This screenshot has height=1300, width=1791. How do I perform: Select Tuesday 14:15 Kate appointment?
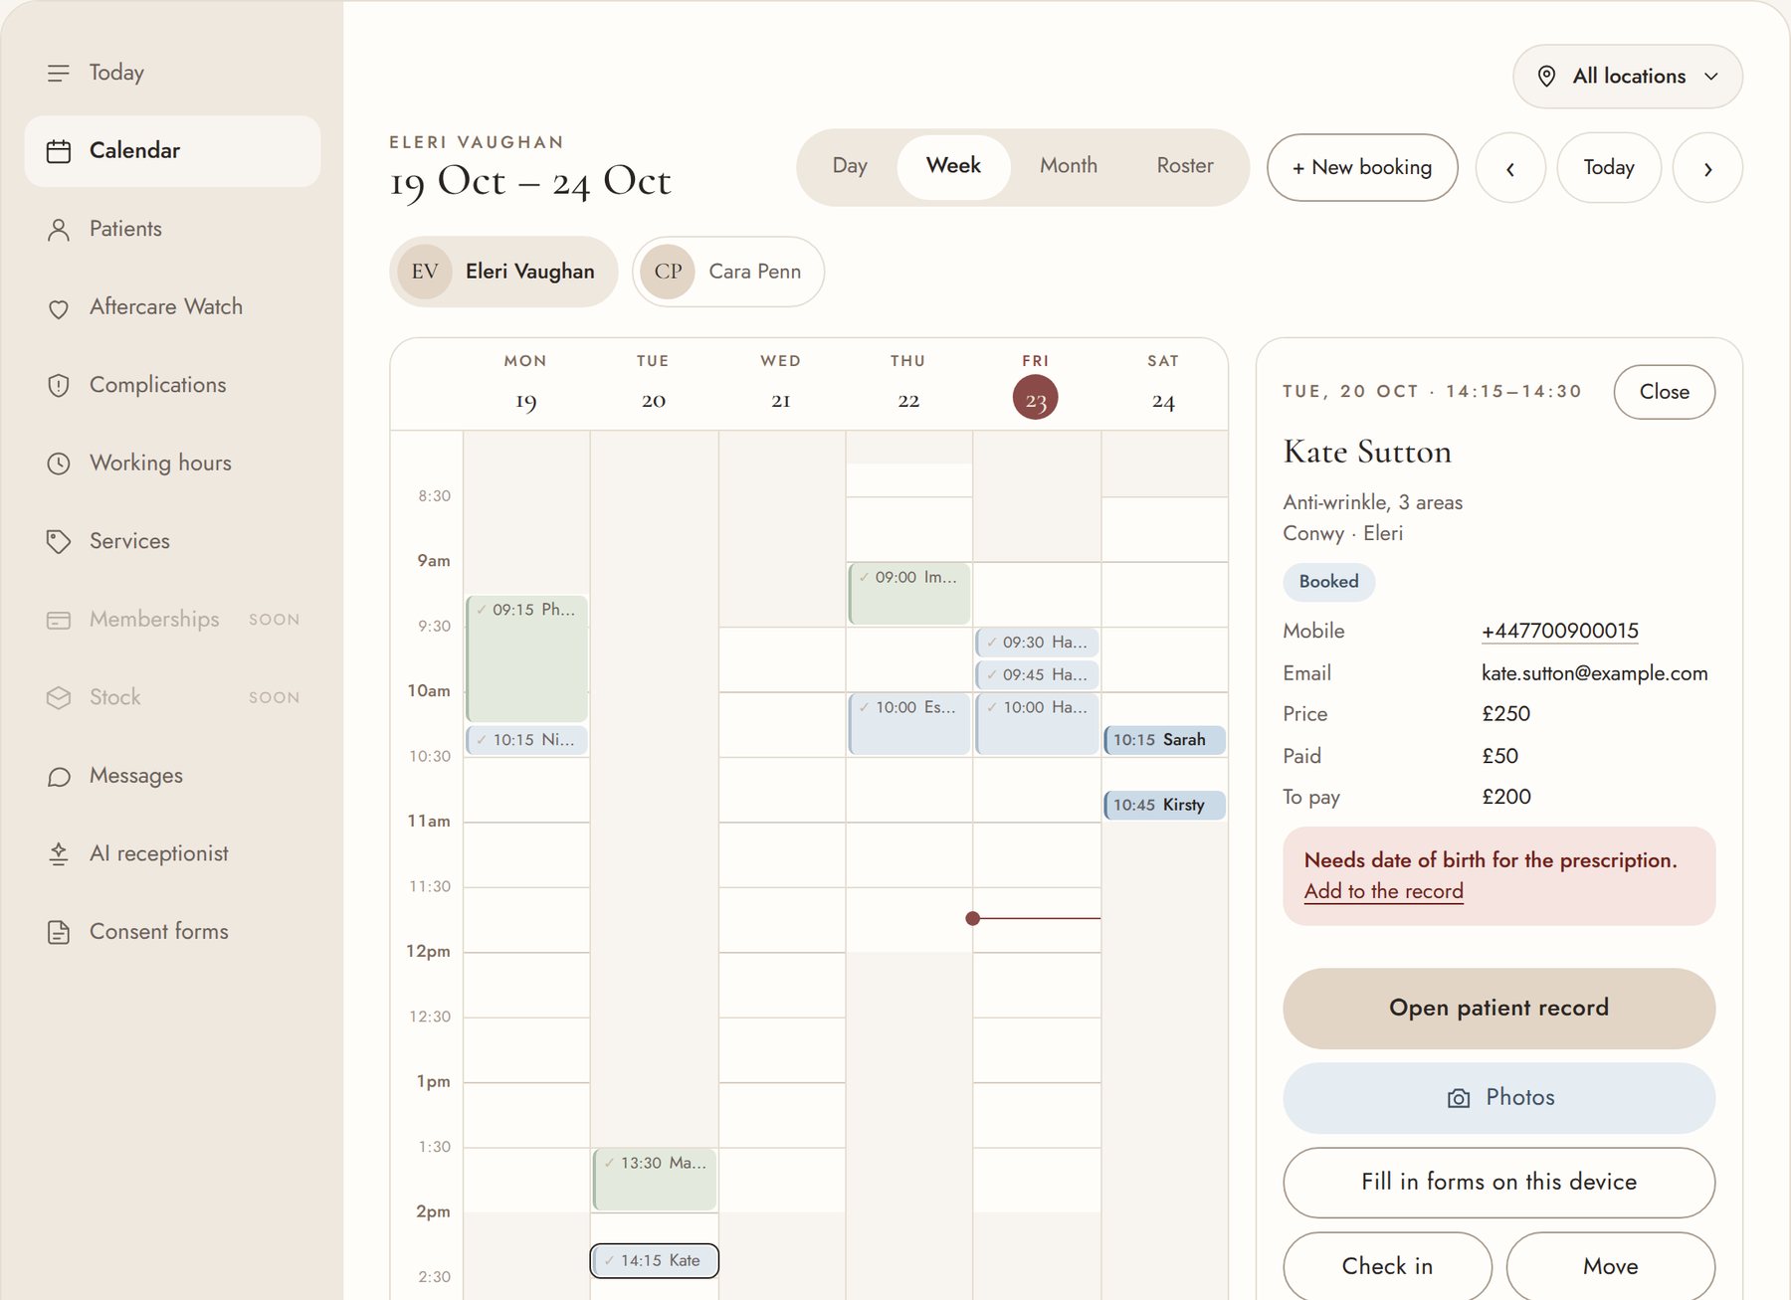click(x=655, y=1261)
